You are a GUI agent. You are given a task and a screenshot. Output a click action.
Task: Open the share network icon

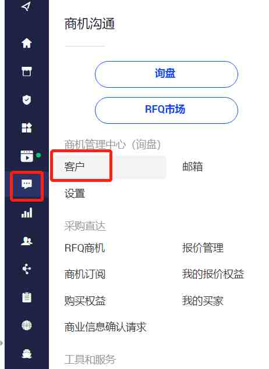point(27,269)
